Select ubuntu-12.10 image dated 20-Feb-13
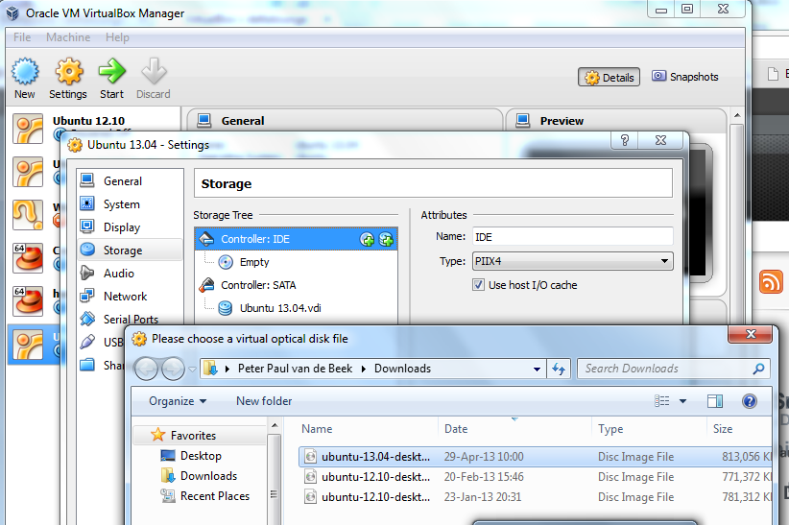789x525 pixels. 535,477
